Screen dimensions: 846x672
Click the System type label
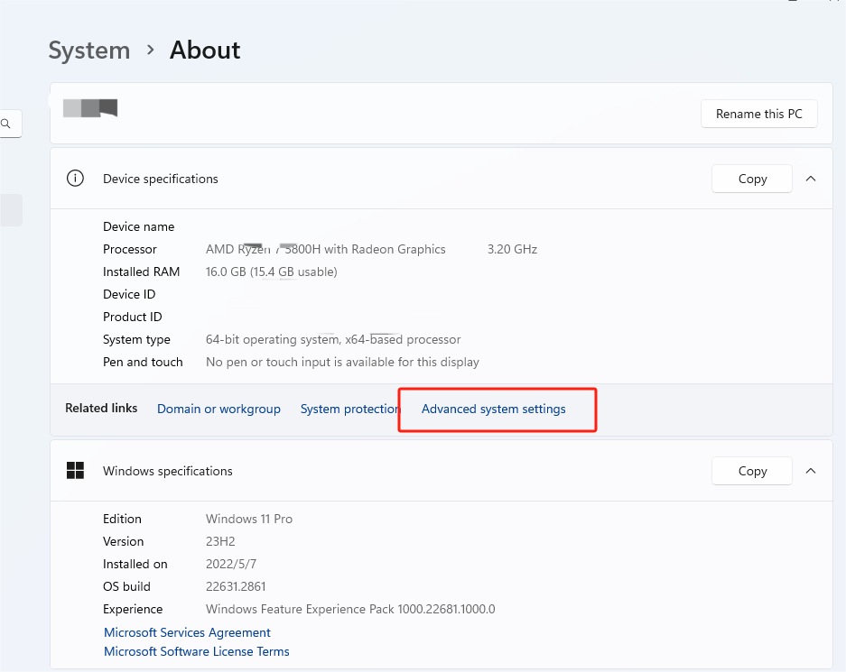pyautogui.click(x=136, y=339)
